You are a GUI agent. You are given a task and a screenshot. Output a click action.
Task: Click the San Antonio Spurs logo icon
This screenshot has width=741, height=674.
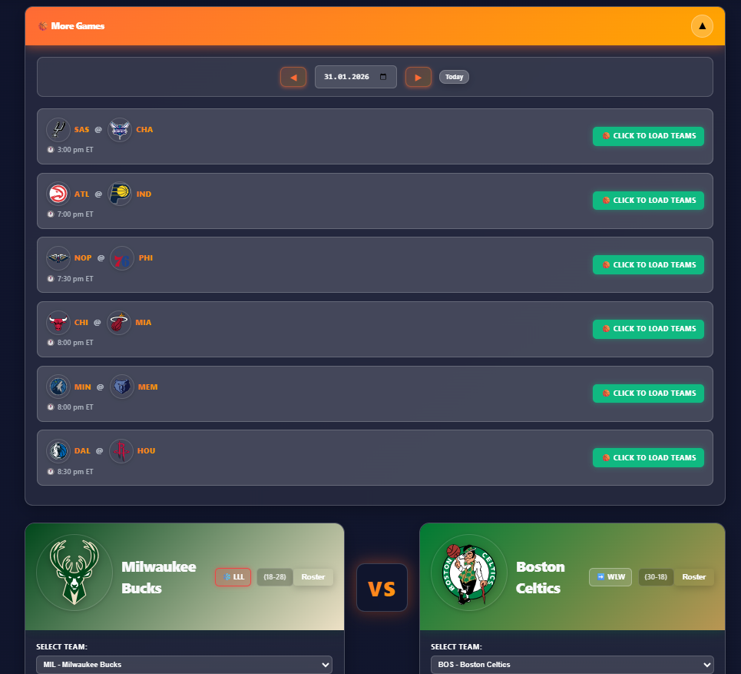click(58, 129)
